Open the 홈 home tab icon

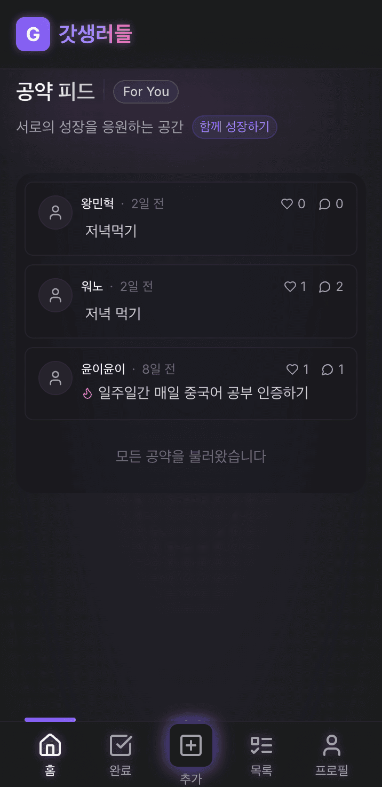[x=50, y=746]
